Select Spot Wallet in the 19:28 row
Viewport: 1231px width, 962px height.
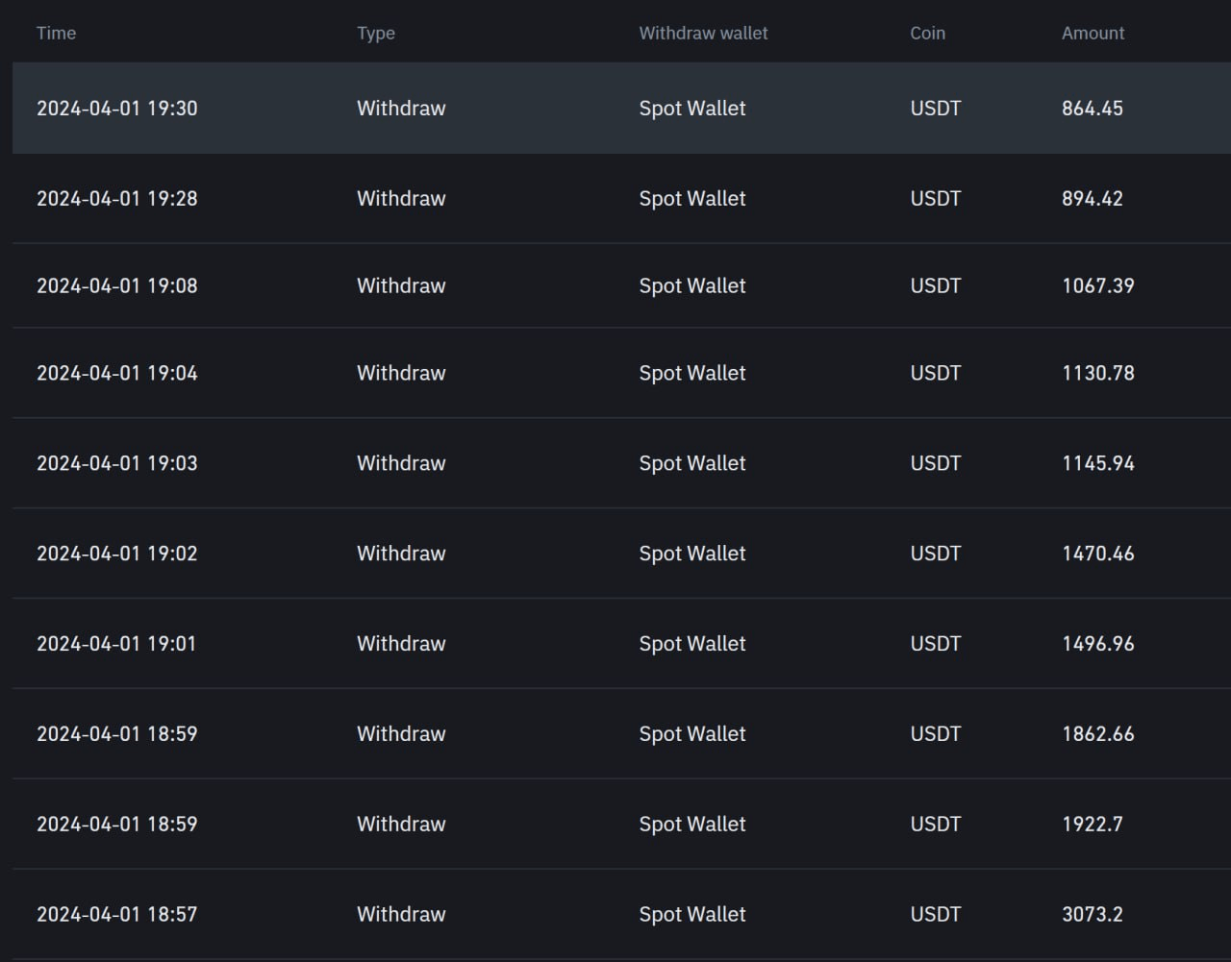click(692, 199)
